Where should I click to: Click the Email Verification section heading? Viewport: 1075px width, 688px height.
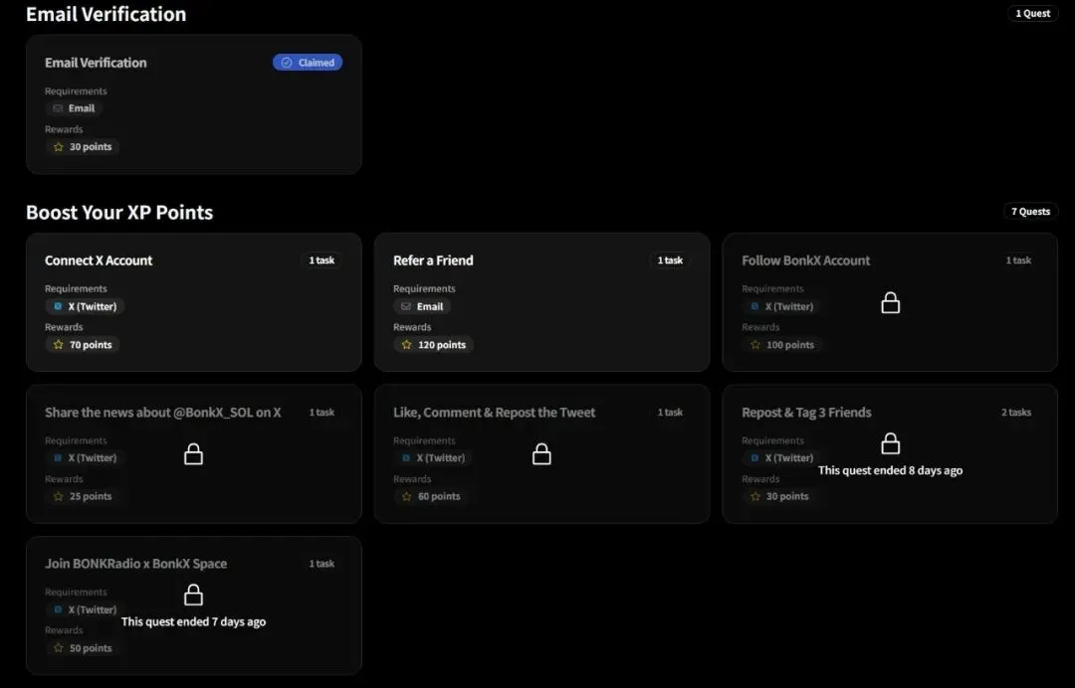pyautogui.click(x=107, y=14)
